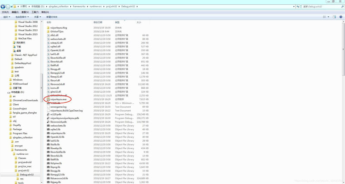Select ruiyunleyouruiyunleyou.pdb file name
This screenshot has width=345, height=184.
point(65,118)
